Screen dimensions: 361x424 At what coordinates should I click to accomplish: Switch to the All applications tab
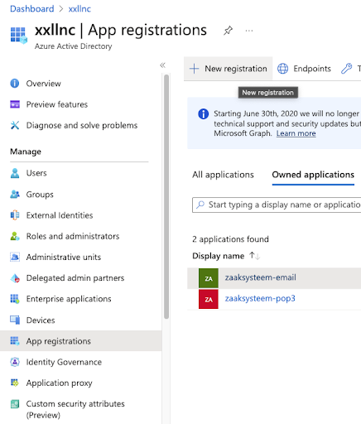tap(223, 175)
